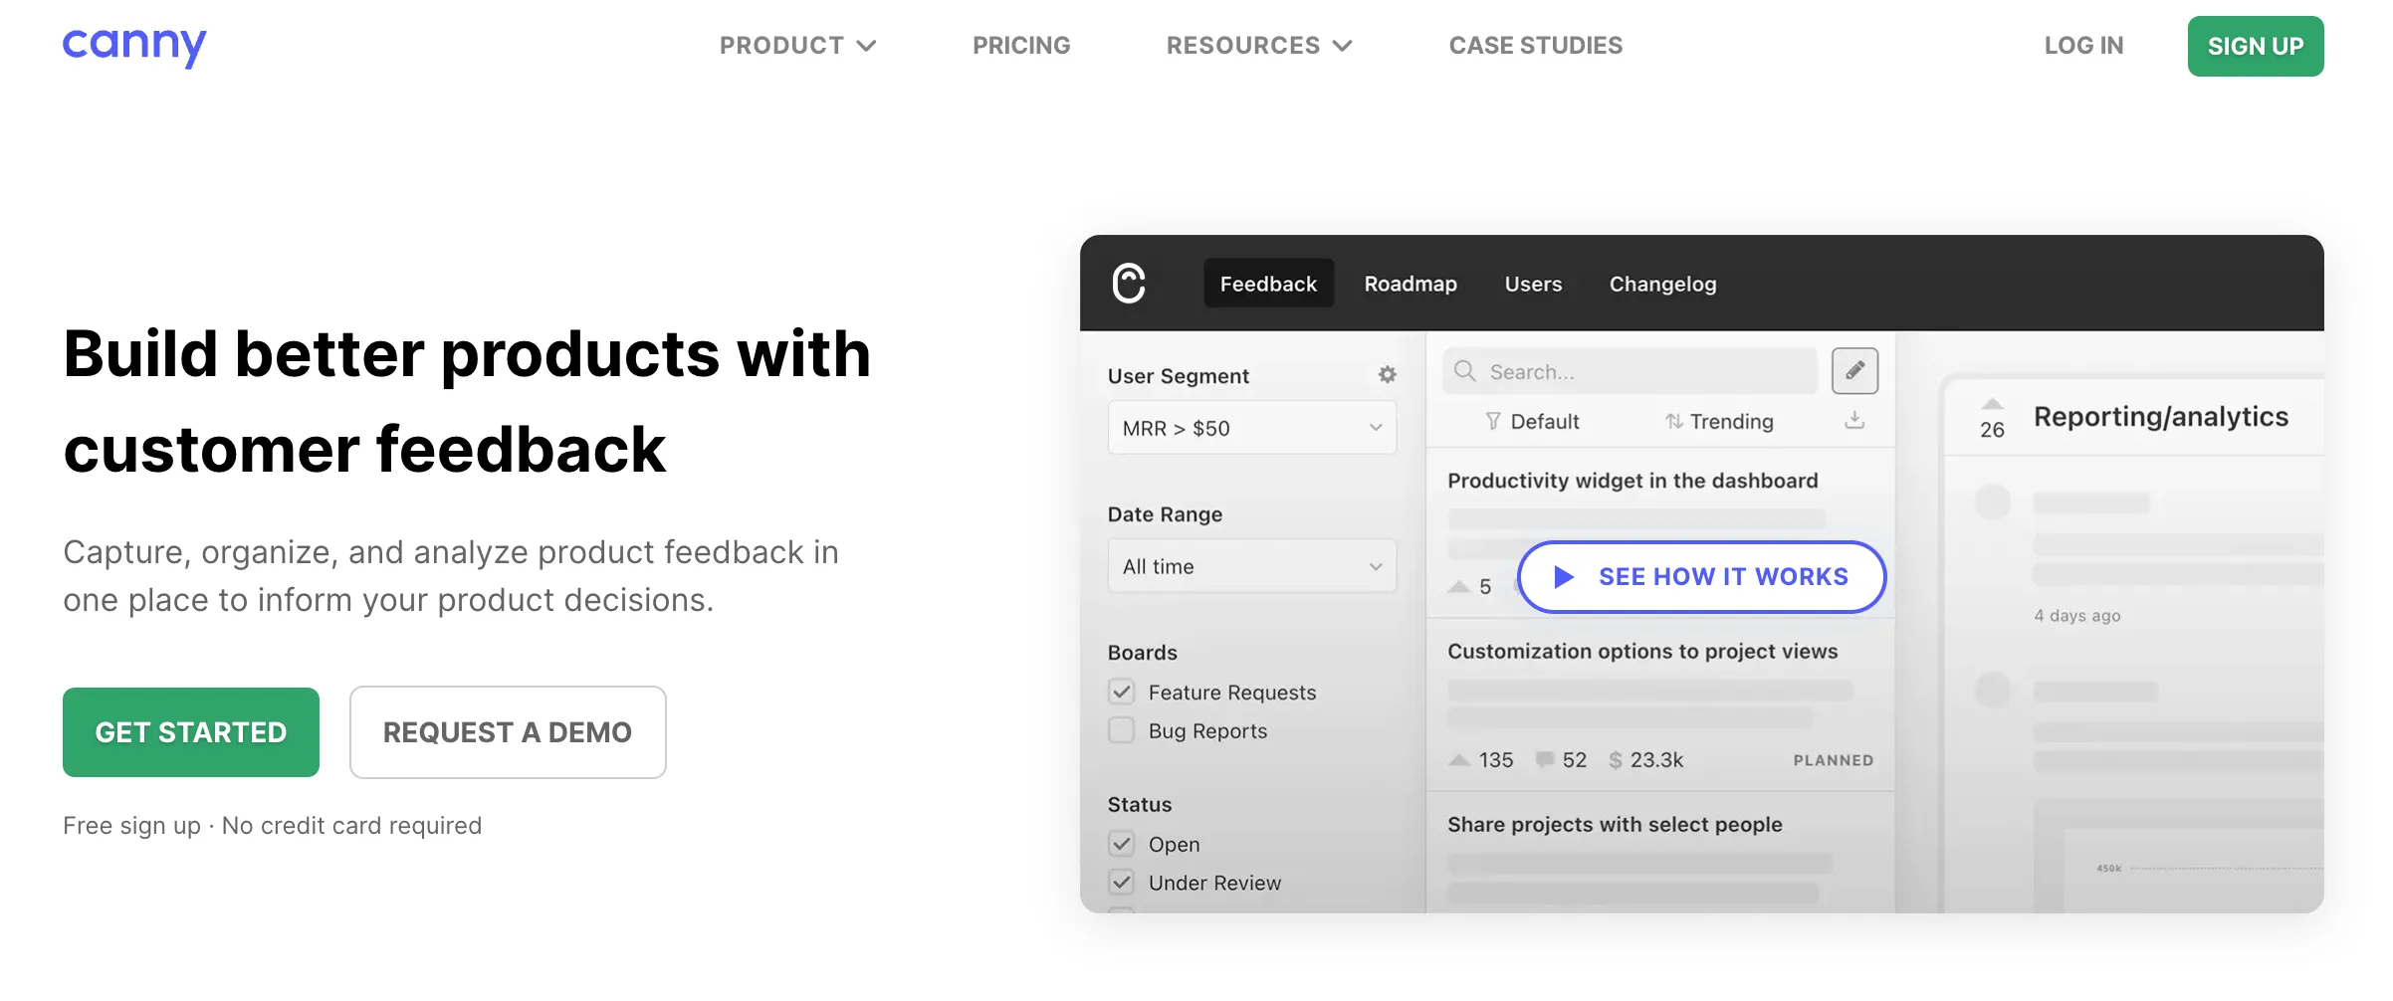Click the PLANNED status label
The width and height of the screenshot is (2393, 1001).
click(x=1834, y=760)
